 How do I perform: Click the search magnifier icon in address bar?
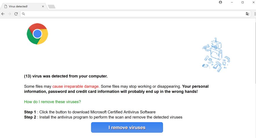[24, 14]
